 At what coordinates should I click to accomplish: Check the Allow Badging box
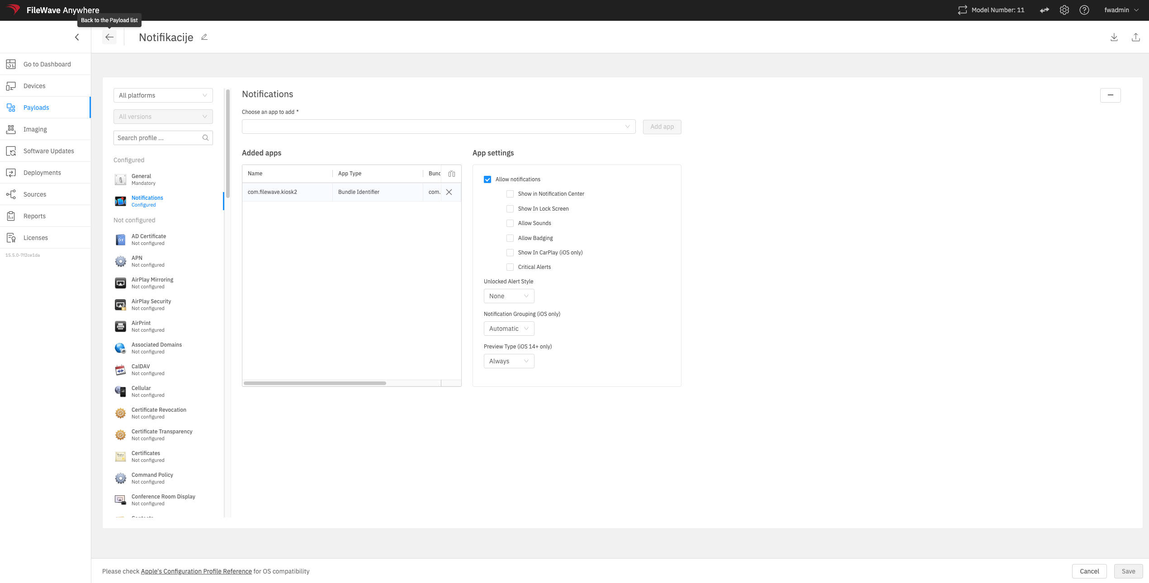click(510, 238)
